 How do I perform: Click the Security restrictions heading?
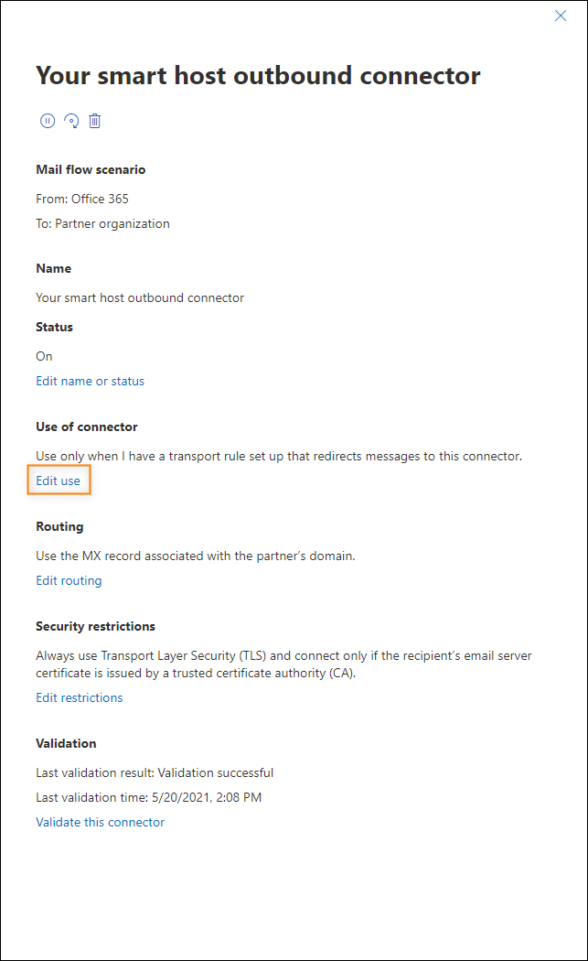95,626
